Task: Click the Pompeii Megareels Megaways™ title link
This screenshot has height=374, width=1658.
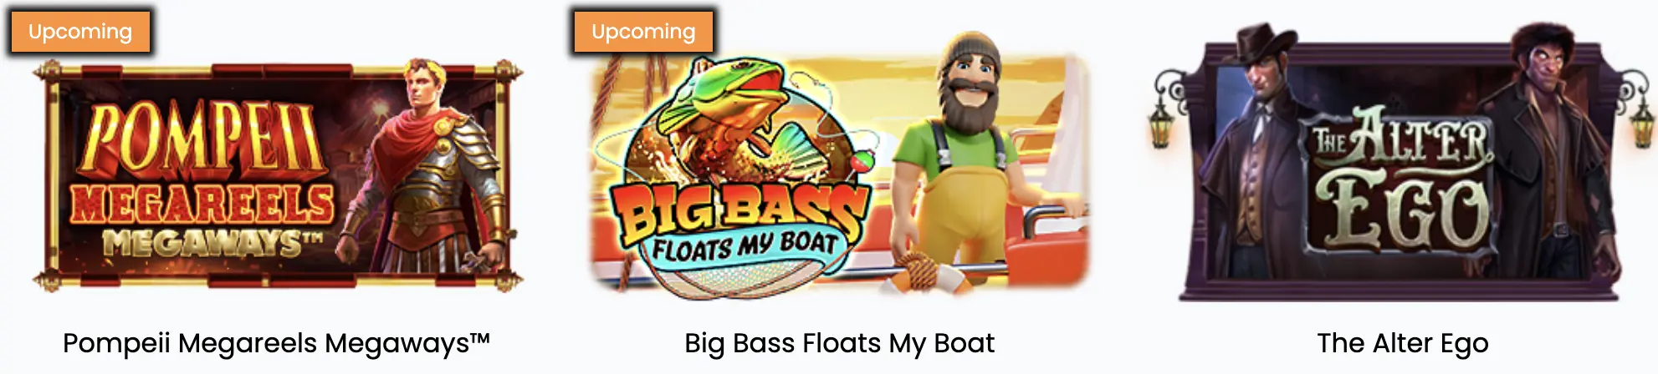Action: tap(276, 343)
